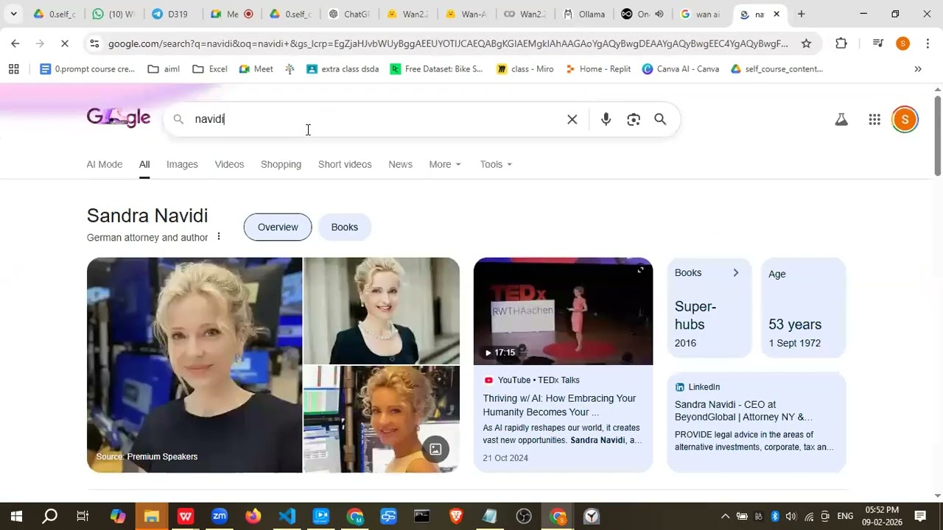Viewport: 943px width, 530px height.
Task: Close the current navidi search tab
Action: [x=776, y=14]
